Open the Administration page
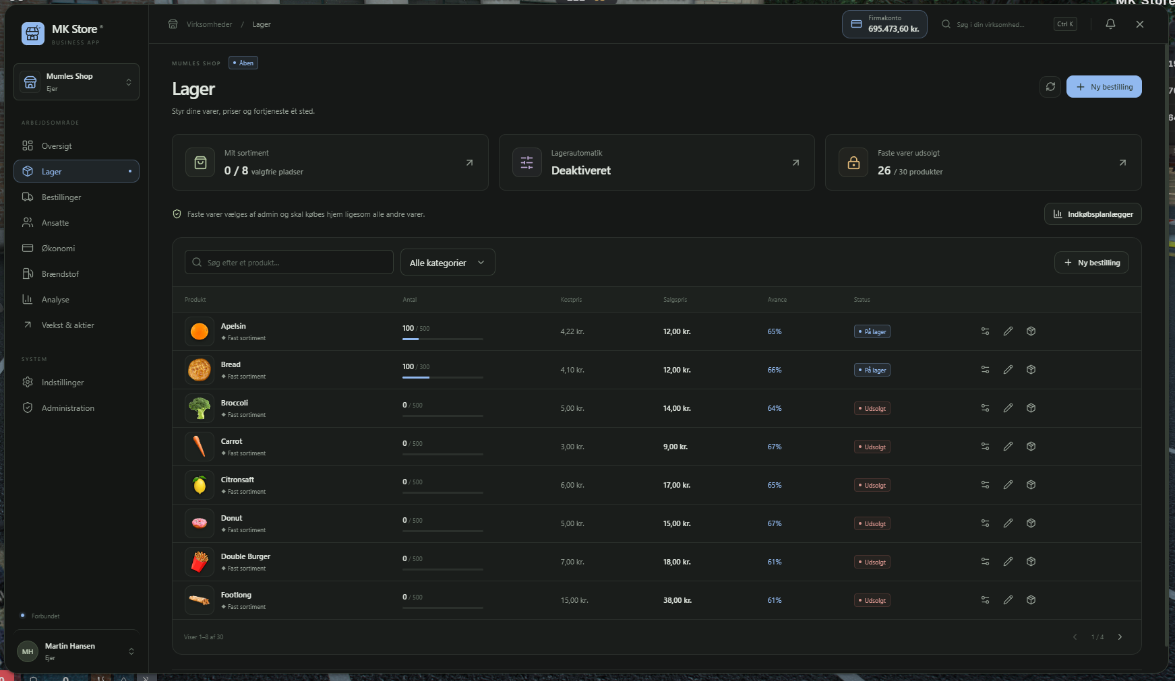This screenshot has height=681, width=1175. 76,408
